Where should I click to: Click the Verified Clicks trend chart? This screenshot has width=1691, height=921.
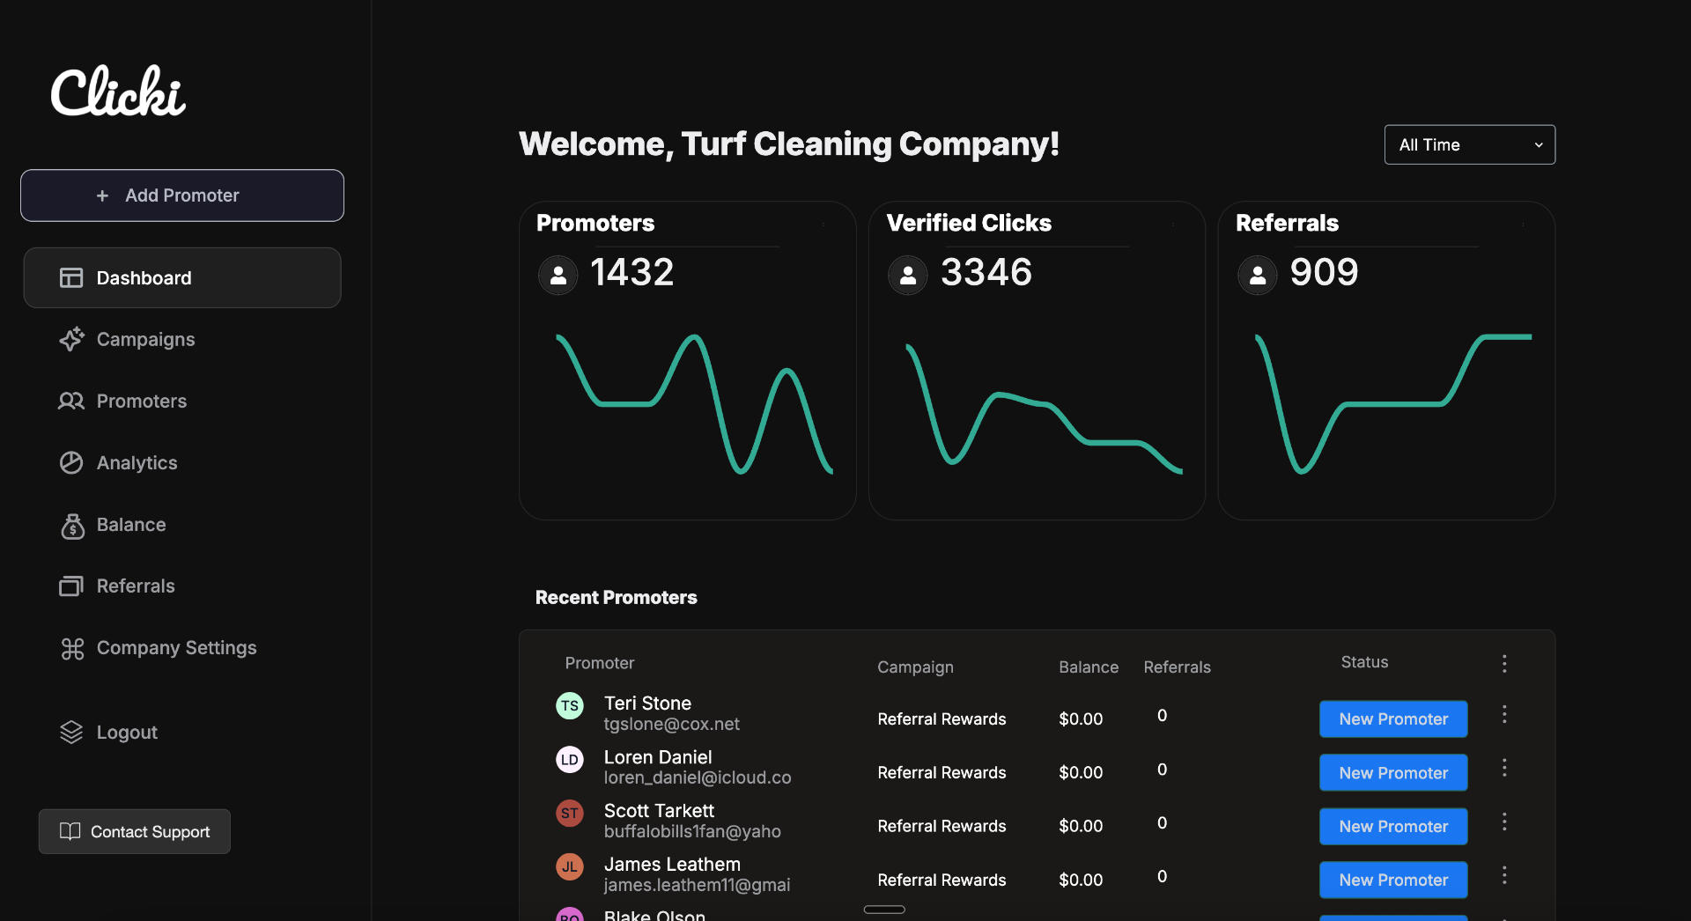click(x=1044, y=405)
